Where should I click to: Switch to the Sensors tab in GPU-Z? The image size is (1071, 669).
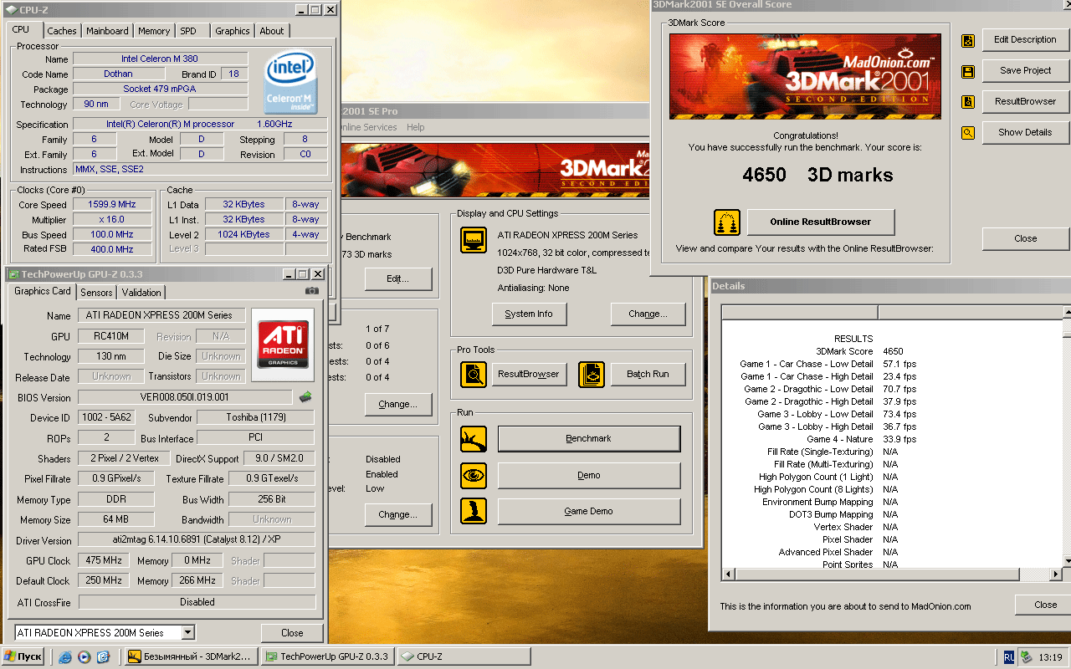[96, 293]
